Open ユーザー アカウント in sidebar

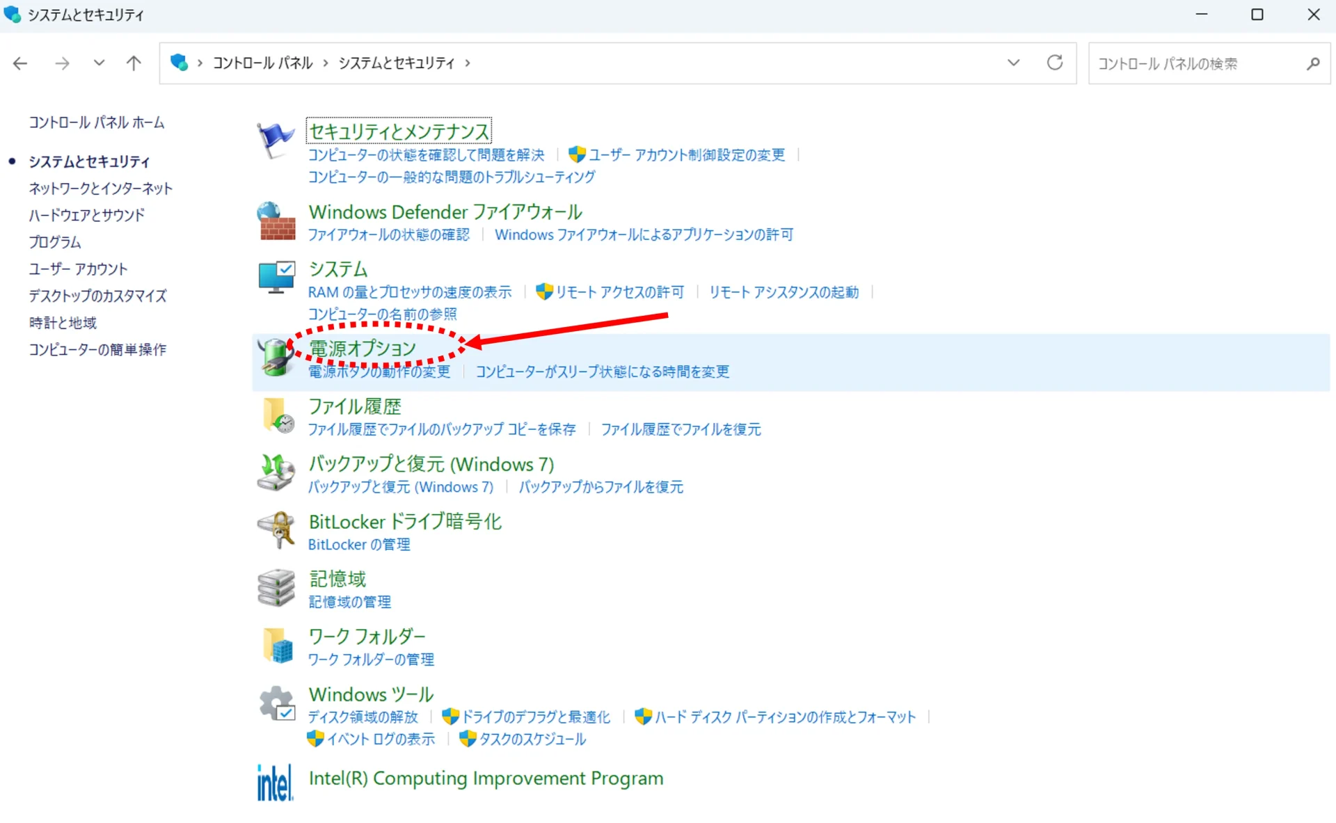tap(78, 269)
